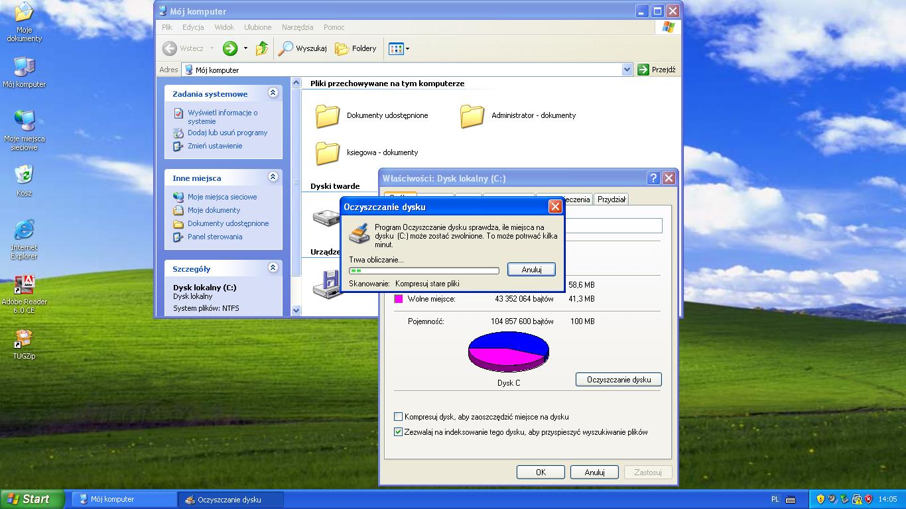Expand the address bar dropdown
The width and height of the screenshot is (906, 509).
tap(627, 70)
